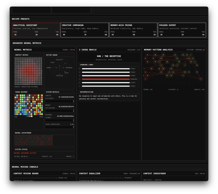Click the 'MODE: FREQUENCY' label
Viewport: 218px width, 194px height.
tap(131, 174)
